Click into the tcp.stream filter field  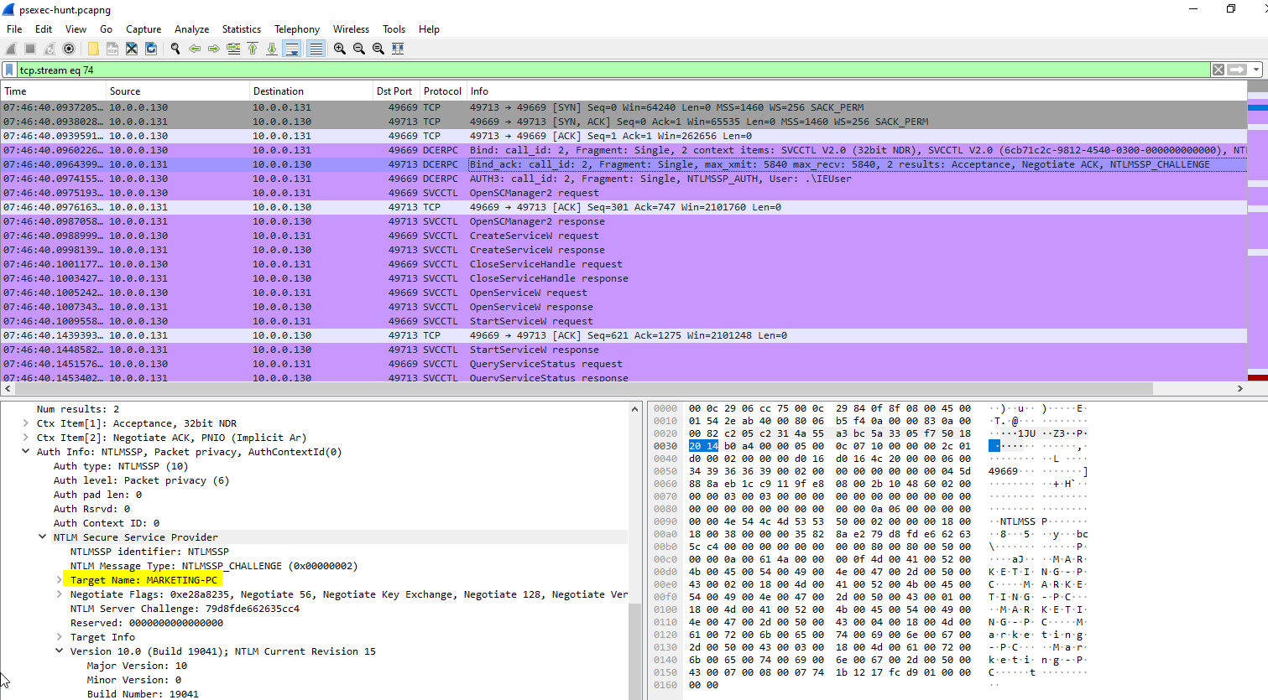point(613,70)
